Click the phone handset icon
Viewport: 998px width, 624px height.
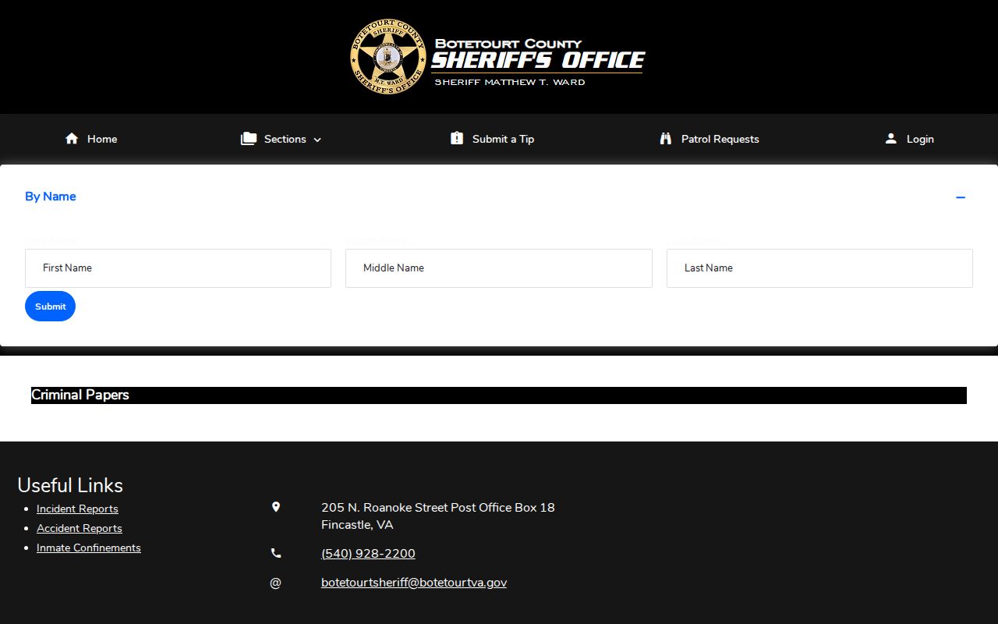[x=275, y=554]
